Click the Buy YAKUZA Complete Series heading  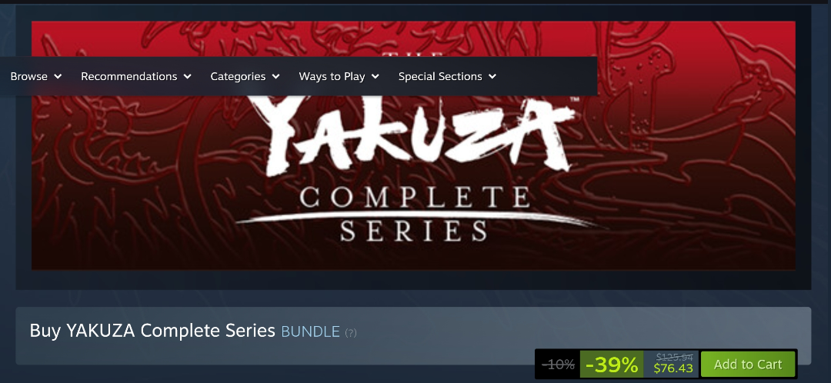click(152, 331)
